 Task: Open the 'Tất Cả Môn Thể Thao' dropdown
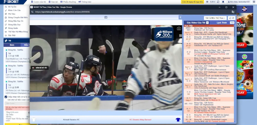pyautogui.click(x=215, y=18)
